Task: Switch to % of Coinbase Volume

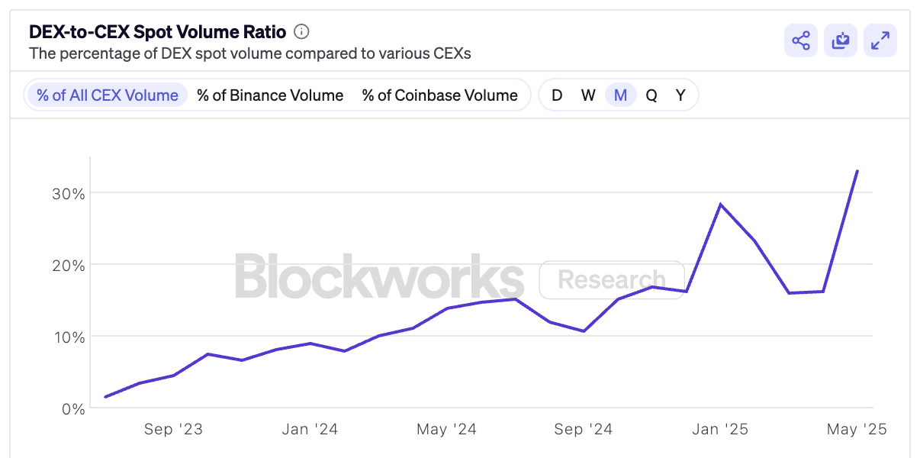Action: pos(441,95)
